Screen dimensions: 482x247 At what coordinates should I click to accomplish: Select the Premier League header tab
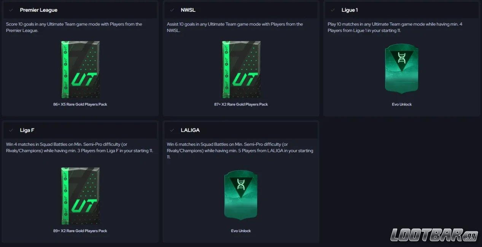80,10
